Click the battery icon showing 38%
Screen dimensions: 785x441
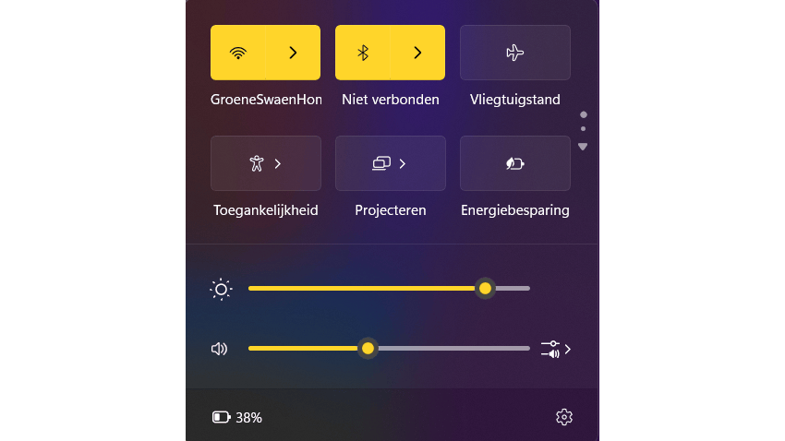coord(222,417)
